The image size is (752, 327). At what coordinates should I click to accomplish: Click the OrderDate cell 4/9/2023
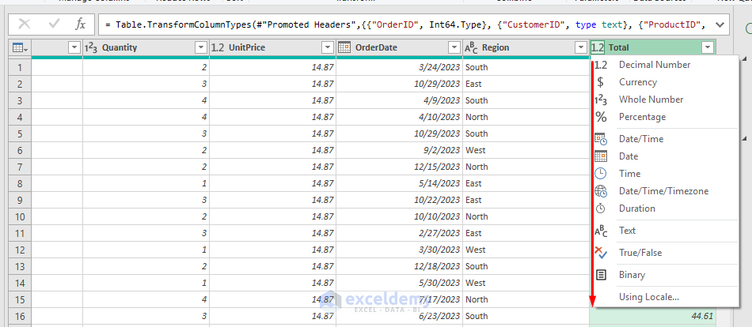point(400,100)
